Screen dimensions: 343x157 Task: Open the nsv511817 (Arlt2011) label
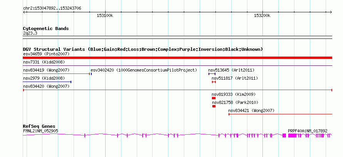tap(235, 78)
